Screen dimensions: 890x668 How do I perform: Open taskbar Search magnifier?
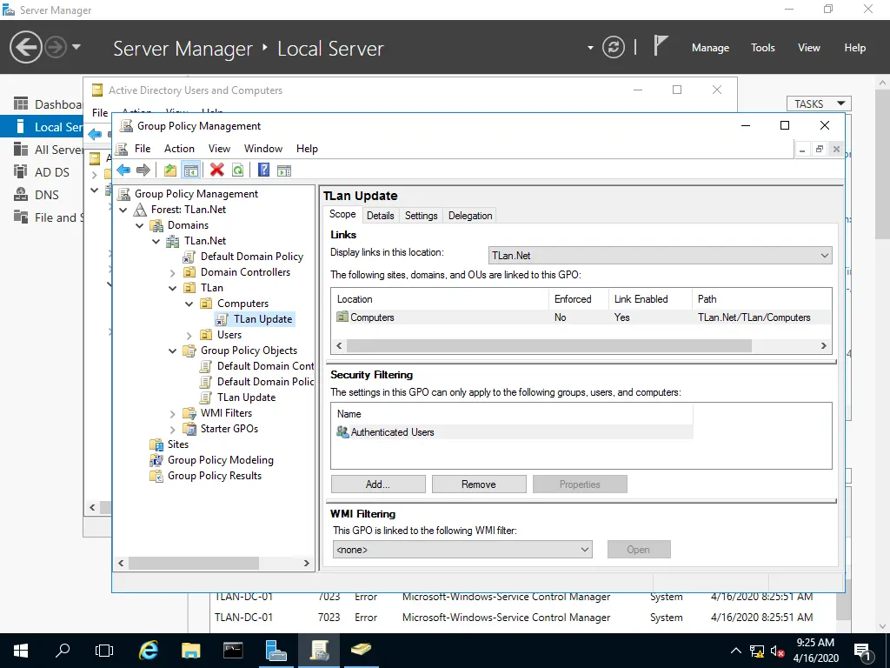click(x=63, y=651)
